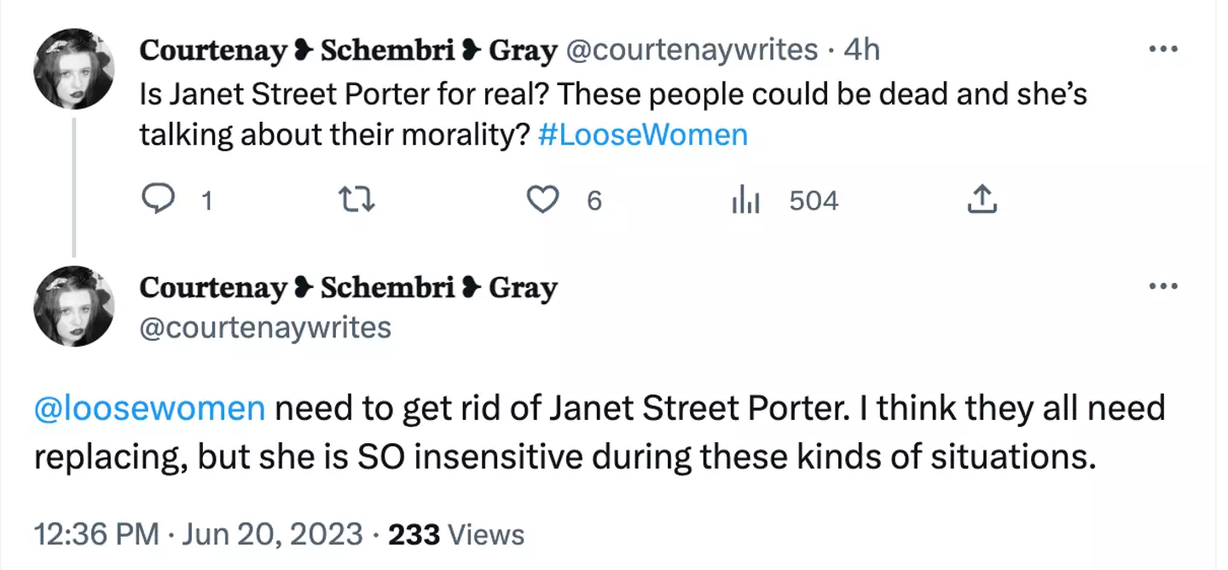Click the 6 likes count
Viewport: 1228px width, 570px height.
(x=593, y=201)
